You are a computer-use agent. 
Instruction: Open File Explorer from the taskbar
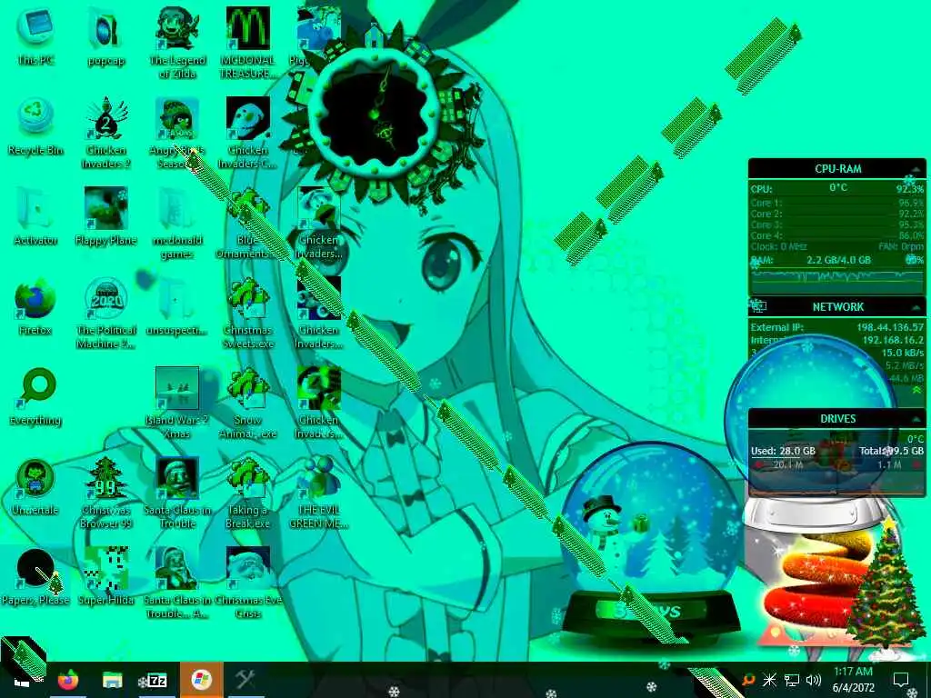click(112, 680)
